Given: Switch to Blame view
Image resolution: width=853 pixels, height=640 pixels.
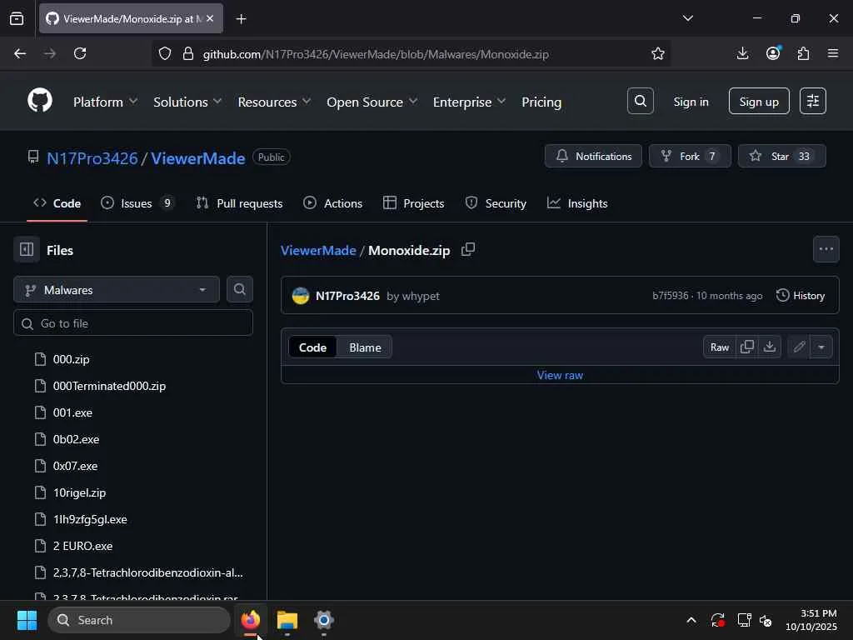Looking at the screenshot, I should pyautogui.click(x=365, y=347).
